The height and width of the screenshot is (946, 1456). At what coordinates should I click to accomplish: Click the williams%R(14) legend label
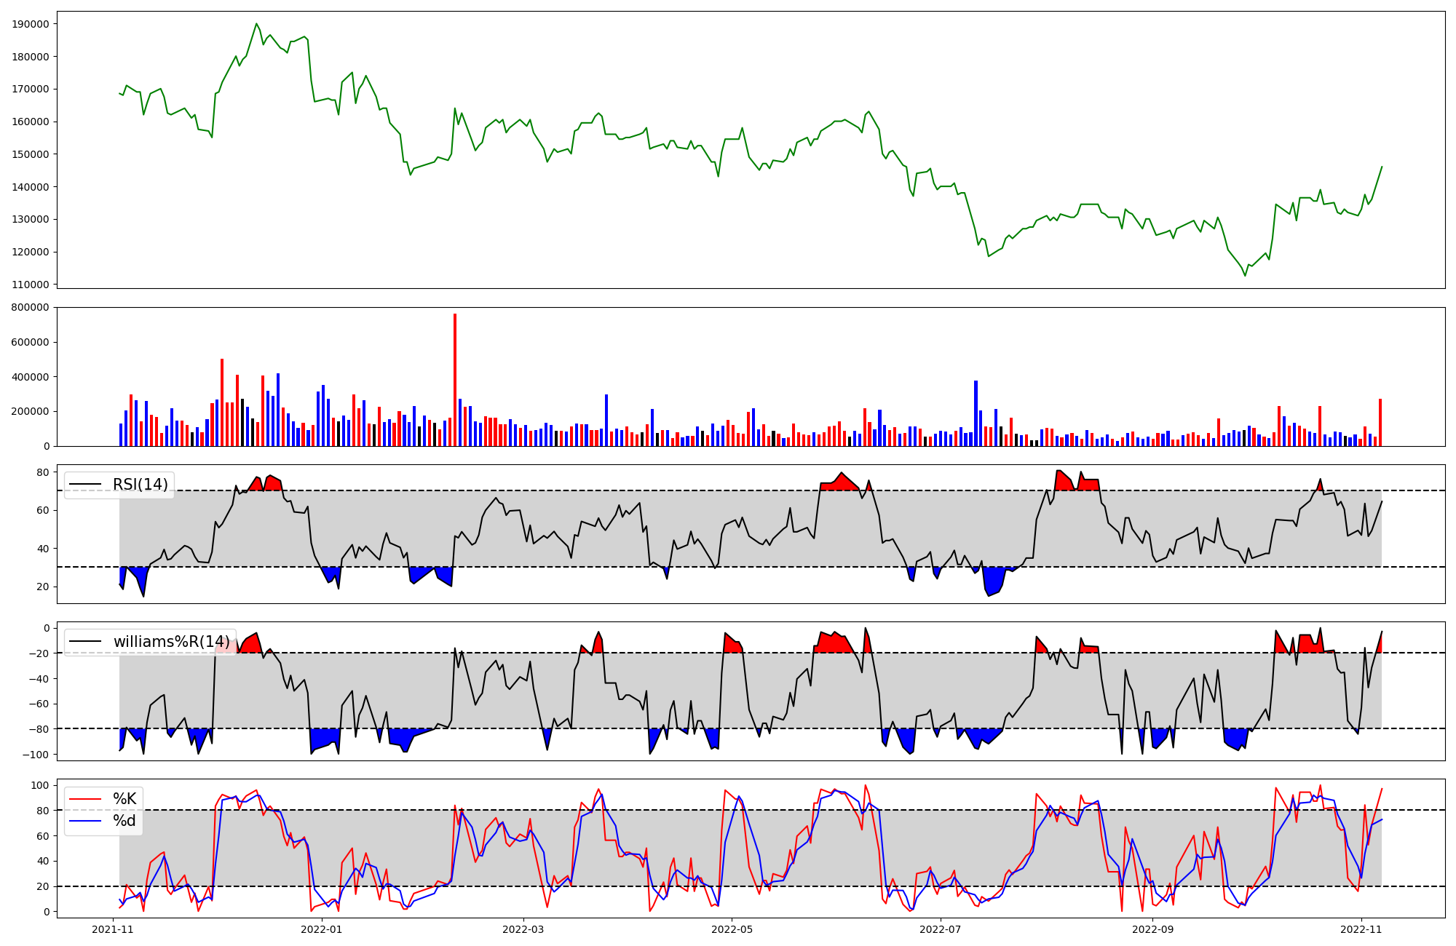click(171, 642)
